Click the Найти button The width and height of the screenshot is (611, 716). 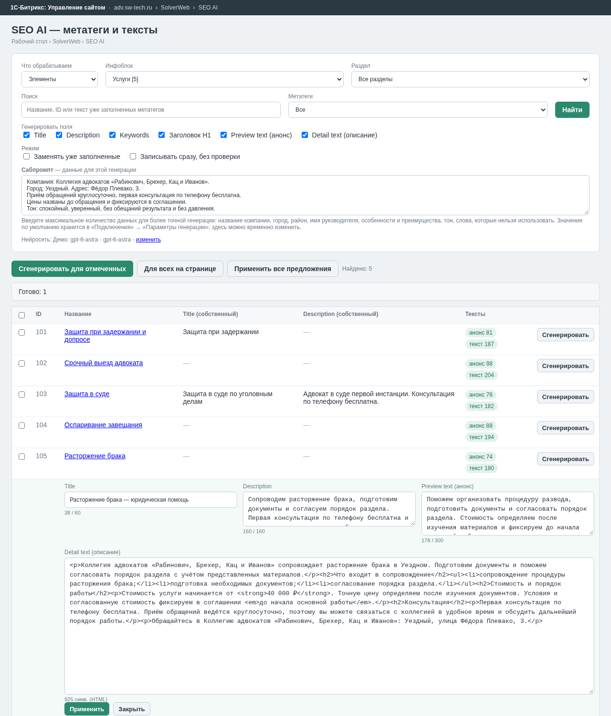coord(572,110)
